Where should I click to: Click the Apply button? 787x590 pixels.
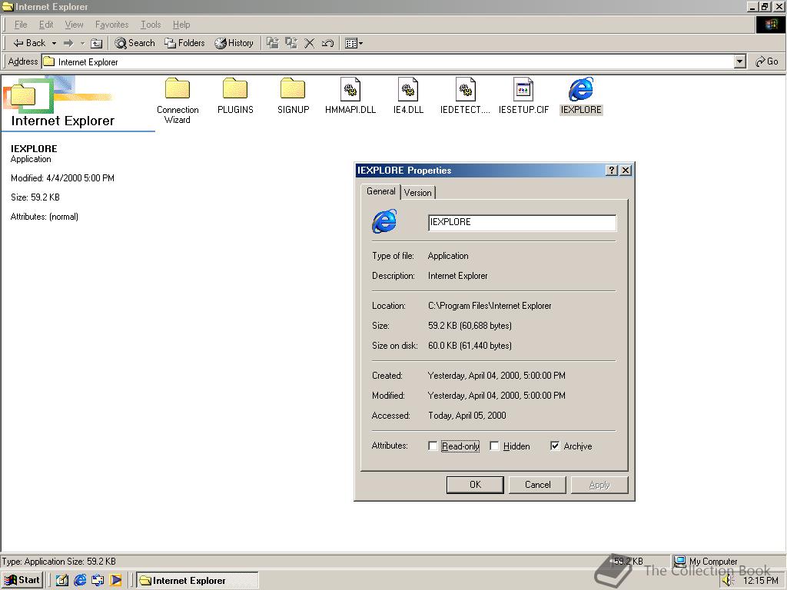(599, 485)
